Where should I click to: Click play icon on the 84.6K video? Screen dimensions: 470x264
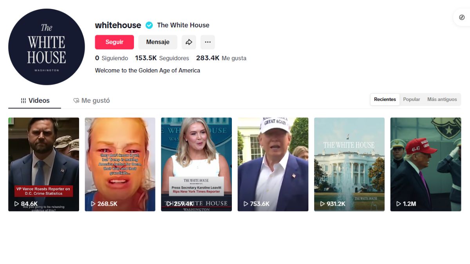pos(17,204)
